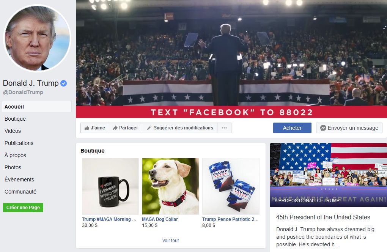Click the pencil Suggérer des modifications button
This screenshot has height=252, width=387.
tap(180, 128)
